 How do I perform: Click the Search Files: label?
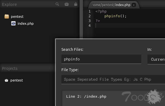click(72, 50)
